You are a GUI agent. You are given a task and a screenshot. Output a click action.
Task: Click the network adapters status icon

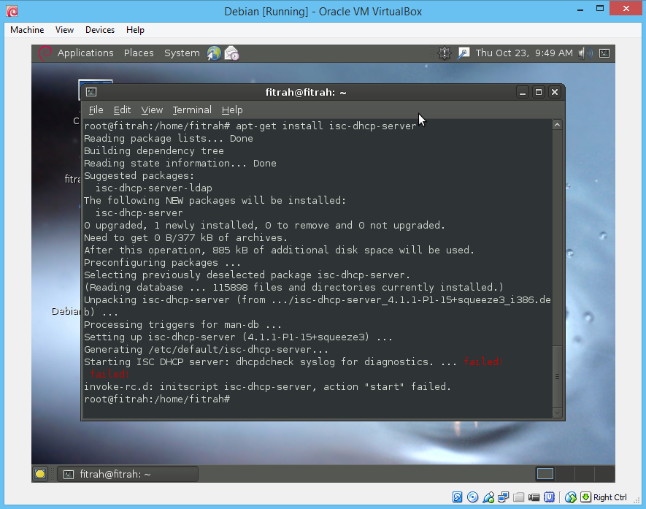click(503, 497)
